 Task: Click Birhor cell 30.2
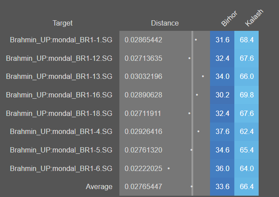(222, 95)
